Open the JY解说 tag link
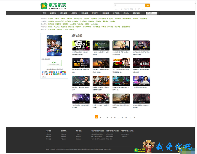 point(57,19)
